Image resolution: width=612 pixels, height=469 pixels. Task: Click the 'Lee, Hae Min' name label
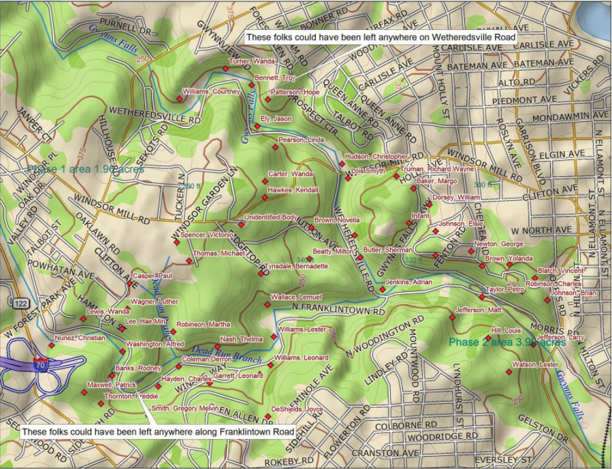[x=145, y=321]
